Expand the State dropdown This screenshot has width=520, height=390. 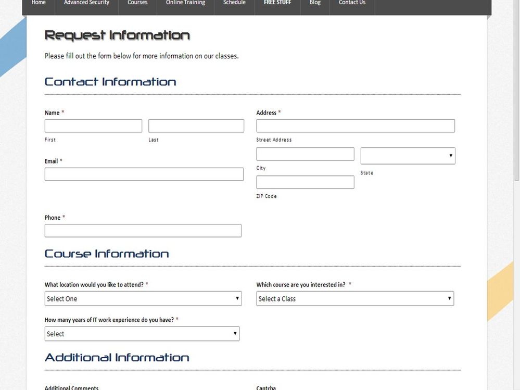point(408,156)
